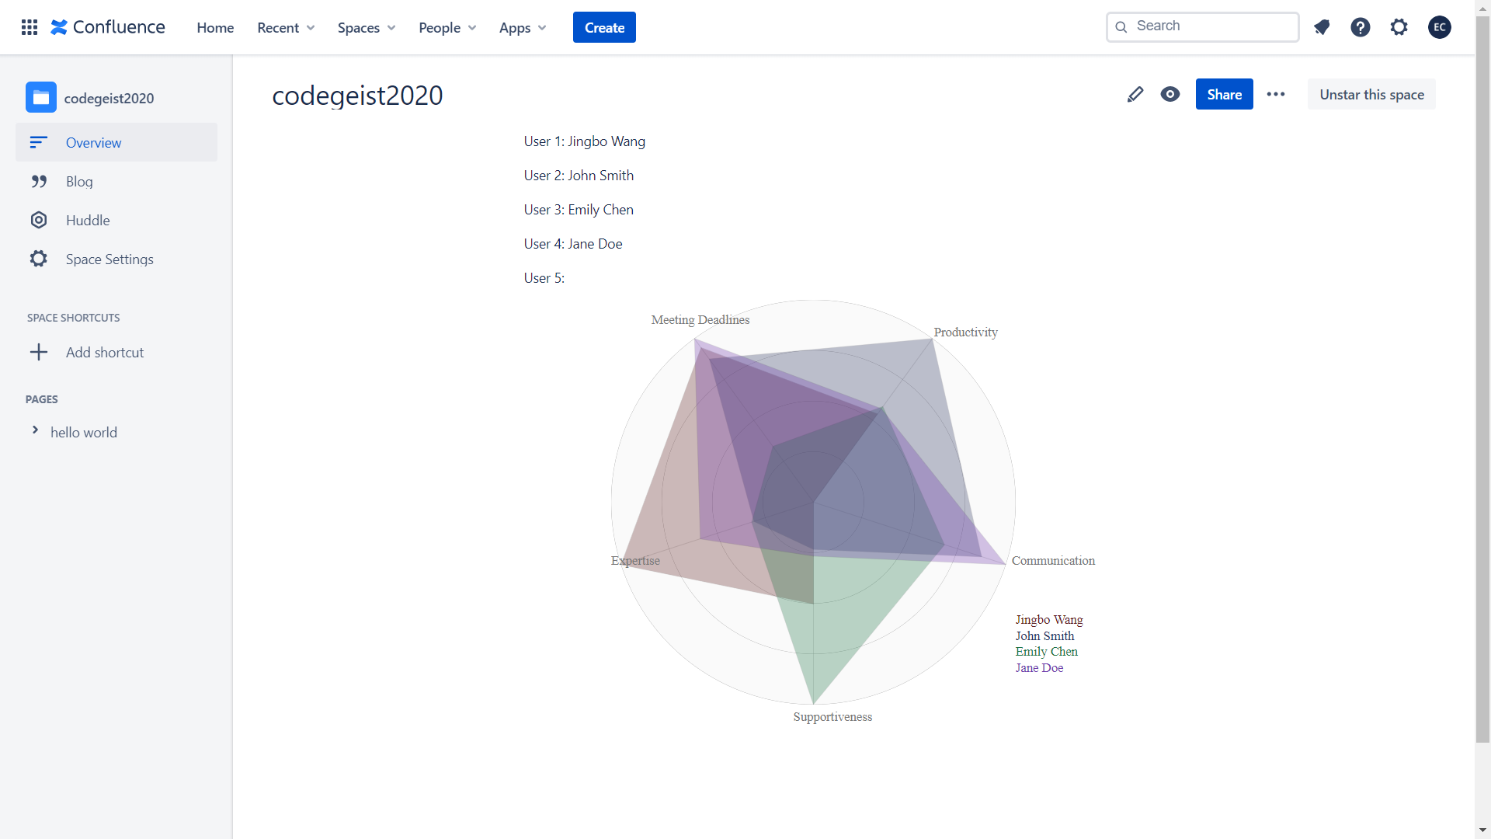Open the app switcher grid icon
This screenshot has height=839, width=1491.
[30, 27]
